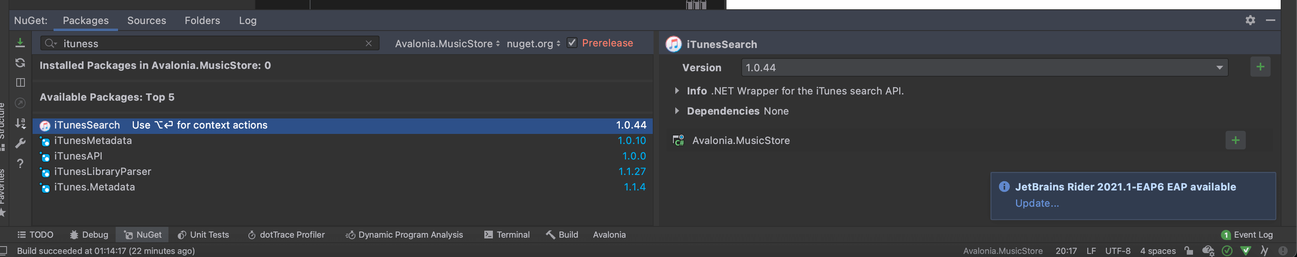Click the alphabetical sort icon
Image resolution: width=1297 pixels, height=257 pixels.
pos(20,123)
